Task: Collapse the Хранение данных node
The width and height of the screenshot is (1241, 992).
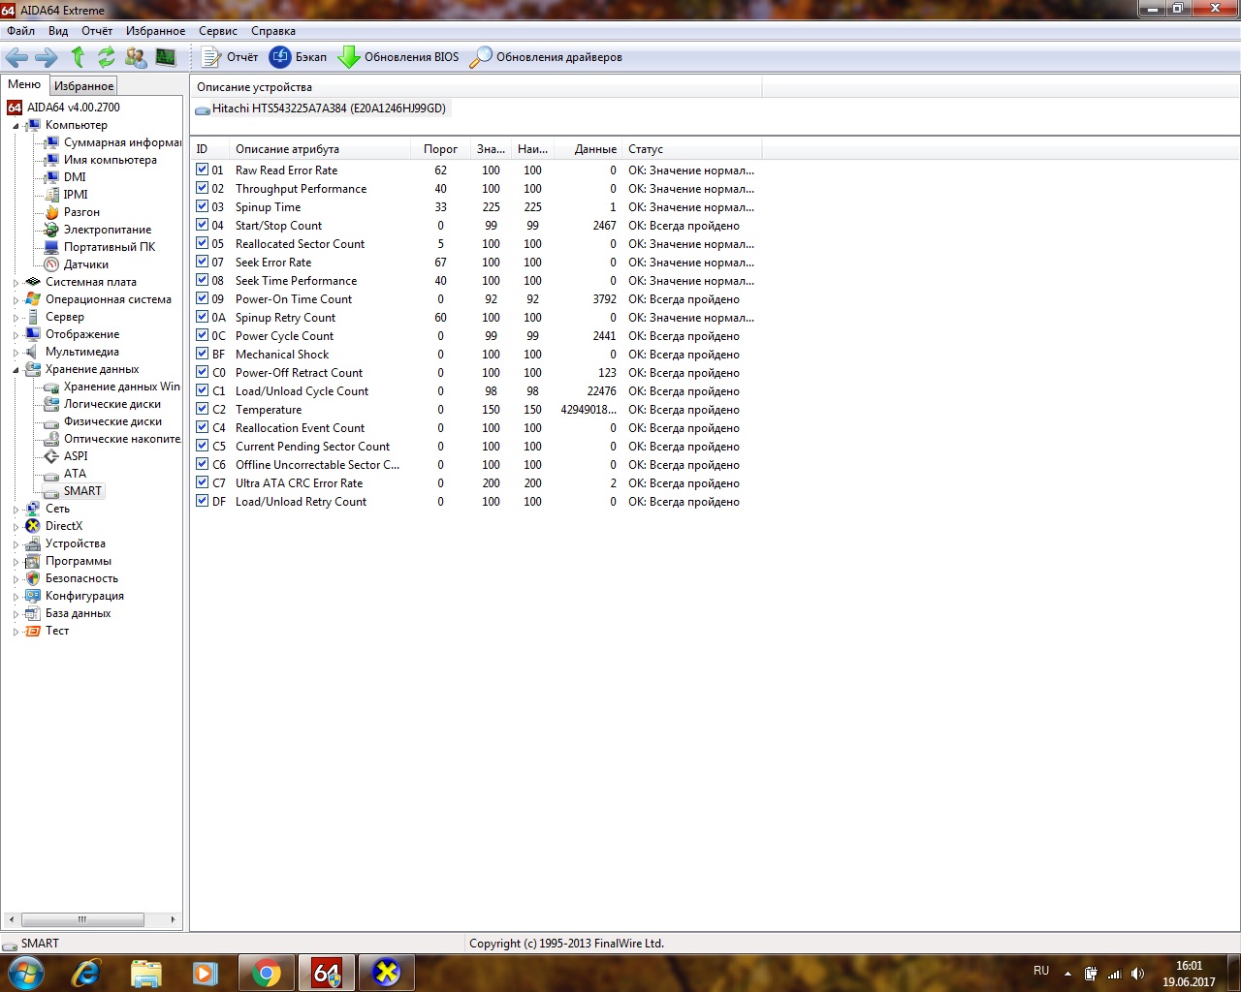Action: tap(16, 370)
